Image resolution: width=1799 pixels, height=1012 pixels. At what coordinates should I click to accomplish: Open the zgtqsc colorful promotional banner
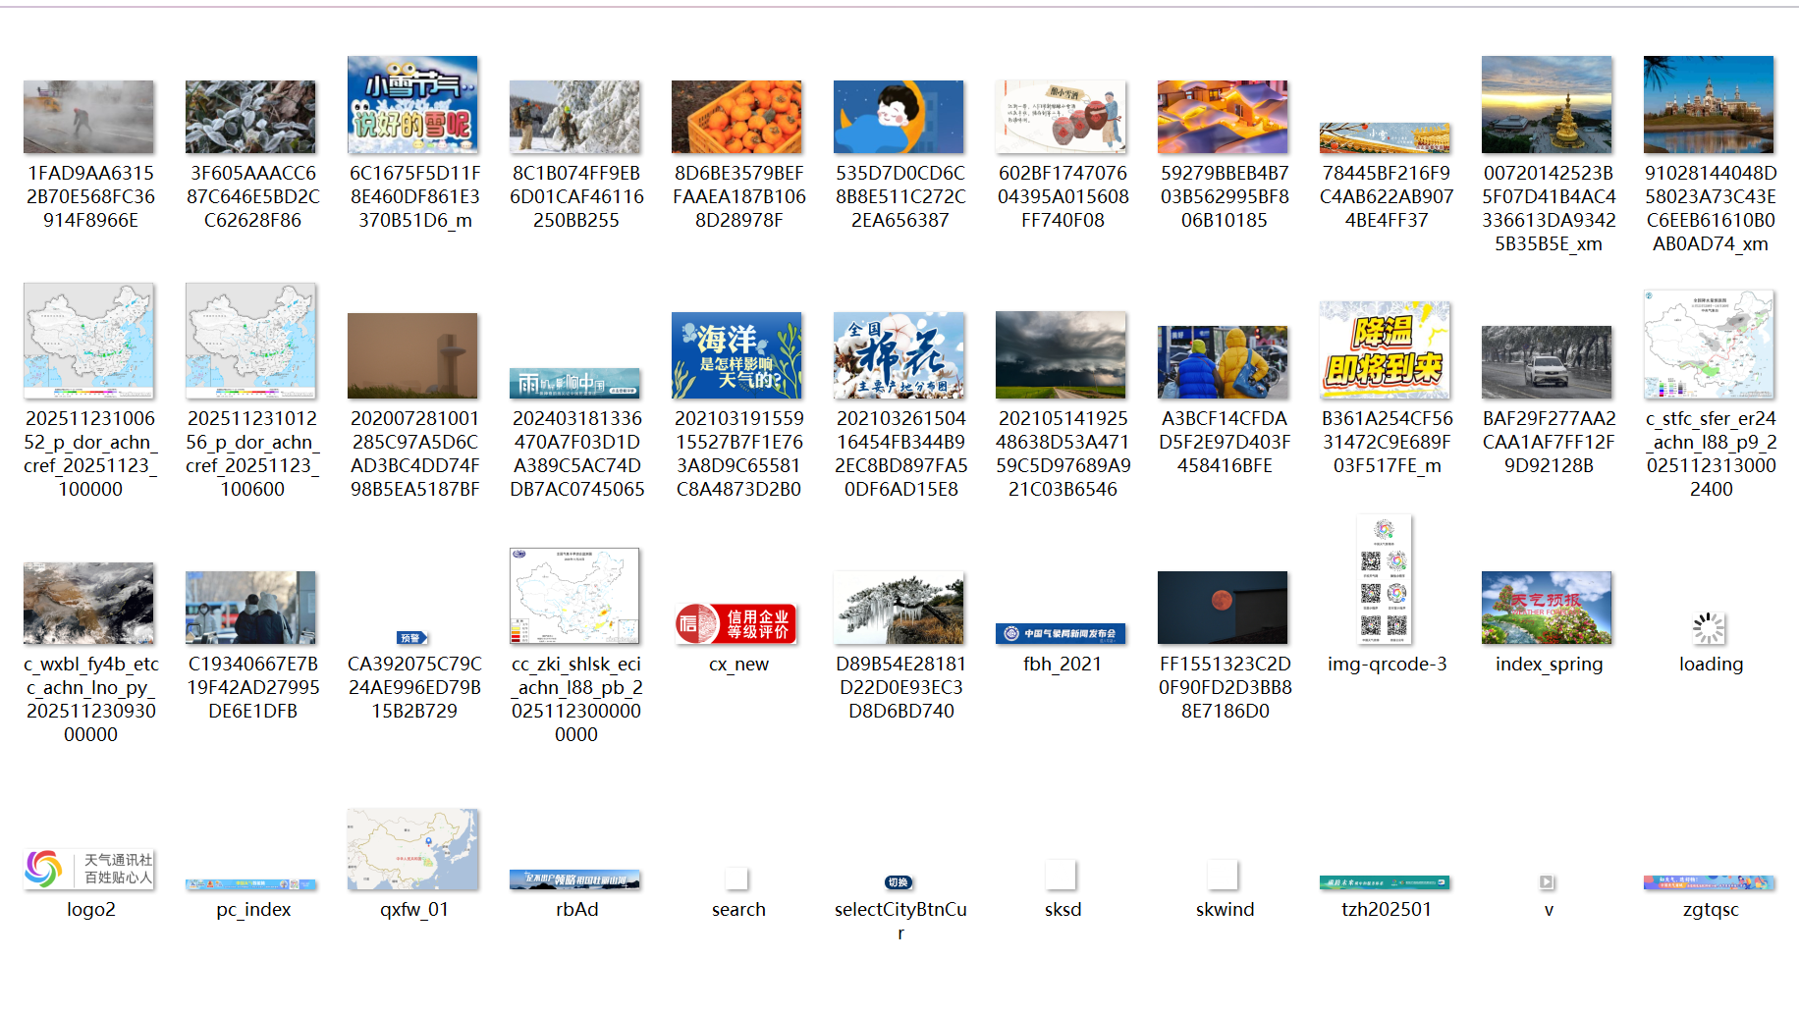click(1709, 882)
